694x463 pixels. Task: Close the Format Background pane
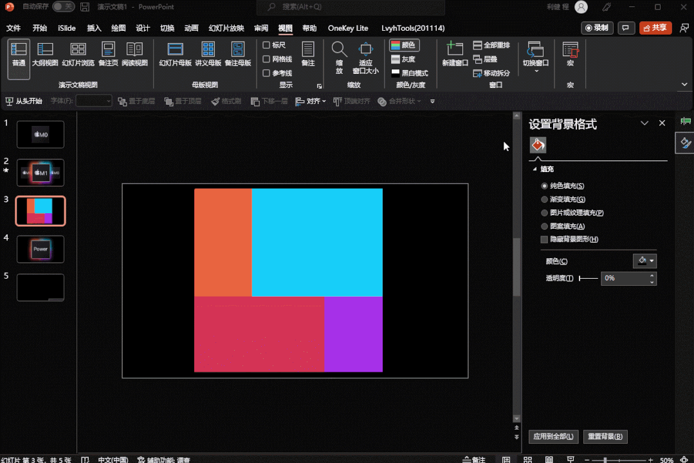point(662,123)
